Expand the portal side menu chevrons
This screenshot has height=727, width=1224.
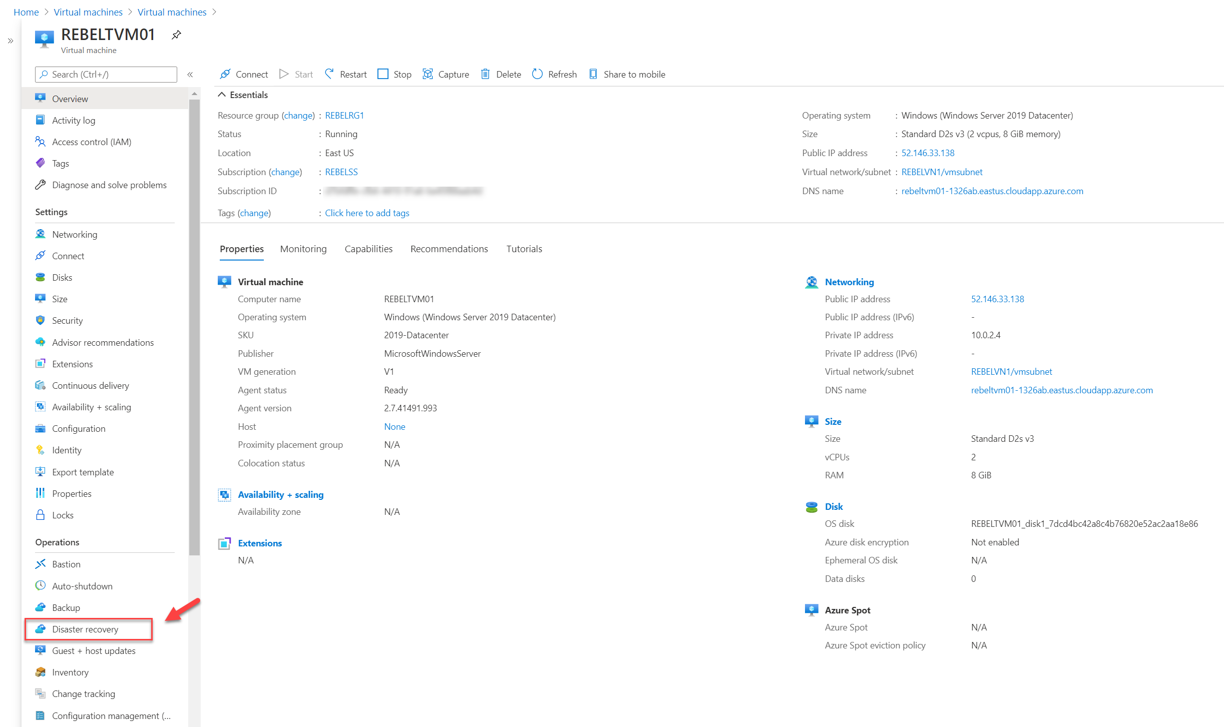(11, 41)
